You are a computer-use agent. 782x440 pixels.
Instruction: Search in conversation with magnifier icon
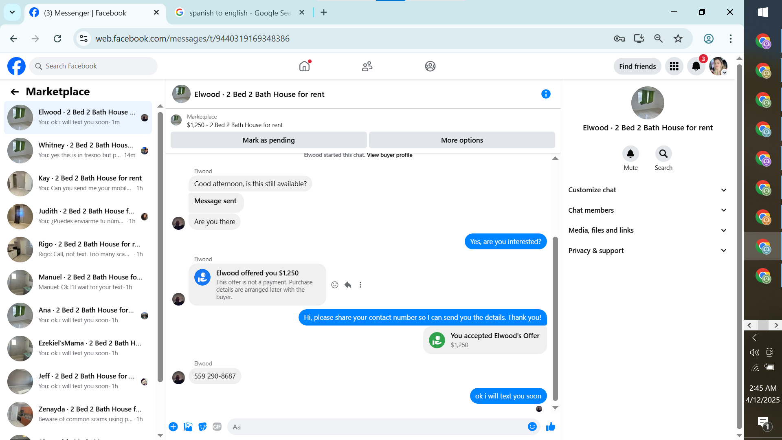point(663,154)
